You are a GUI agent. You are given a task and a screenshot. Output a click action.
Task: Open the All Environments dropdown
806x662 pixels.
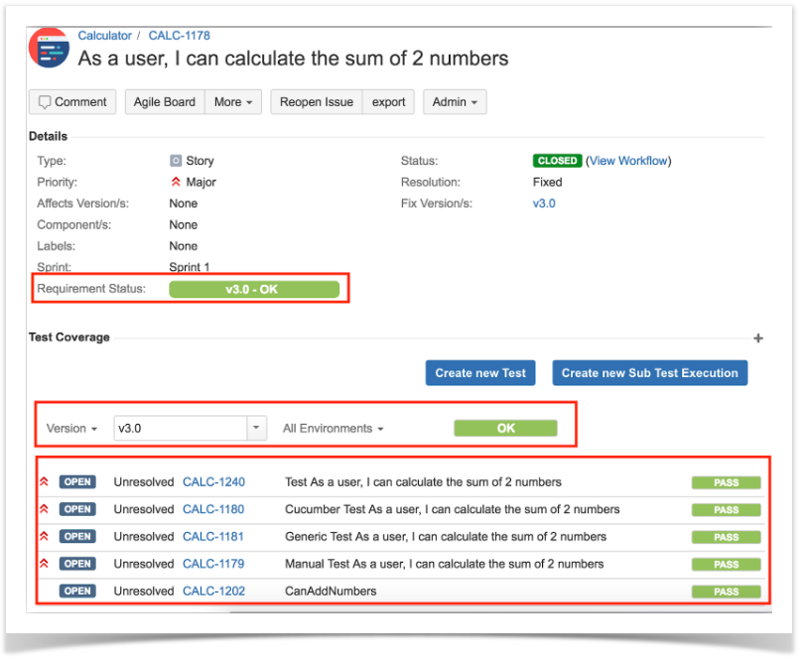tap(334, 428)
